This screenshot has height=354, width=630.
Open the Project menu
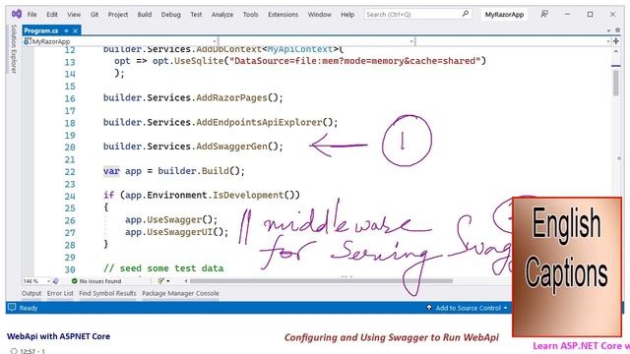pos(118,15)
